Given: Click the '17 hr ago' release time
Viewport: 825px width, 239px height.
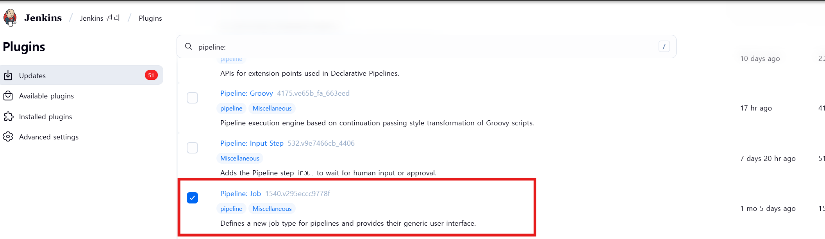Looking at the screenshot, I should click(756, 108).
